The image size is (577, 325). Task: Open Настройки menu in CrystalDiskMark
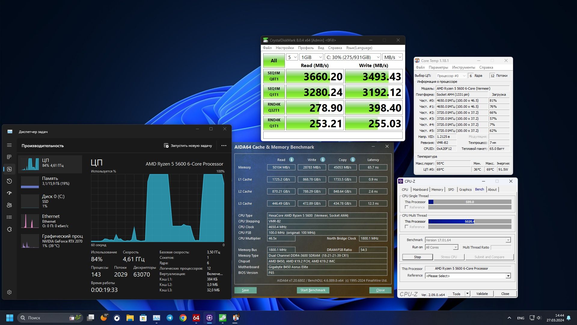coord(285,48)
